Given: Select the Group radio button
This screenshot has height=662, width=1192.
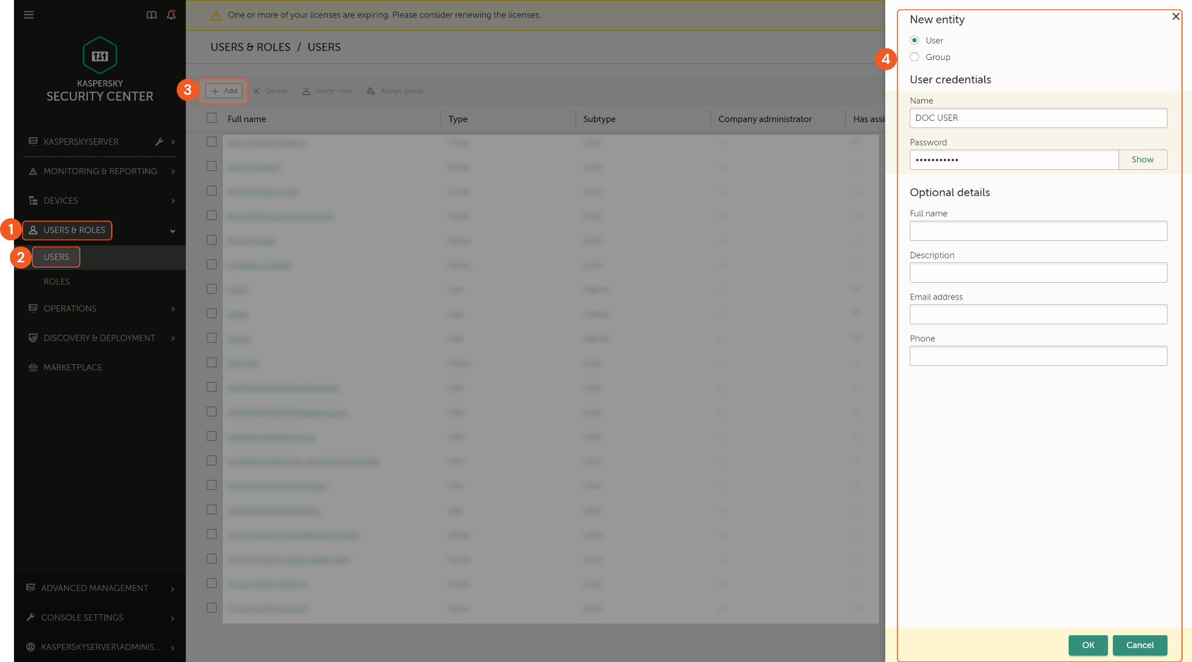Looking at the screenshot, I should (x=914, y=57).
